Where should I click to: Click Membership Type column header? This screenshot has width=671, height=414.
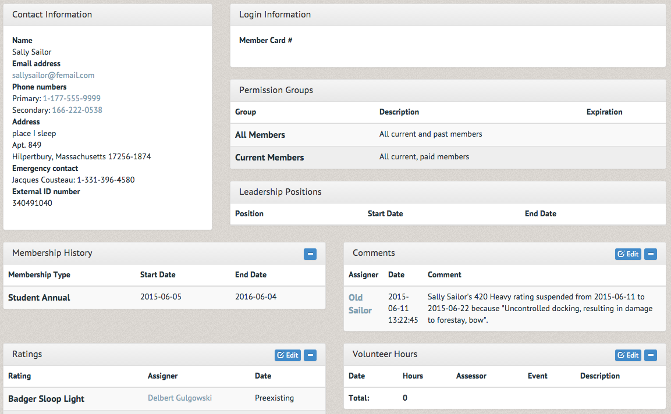[39, 275]
